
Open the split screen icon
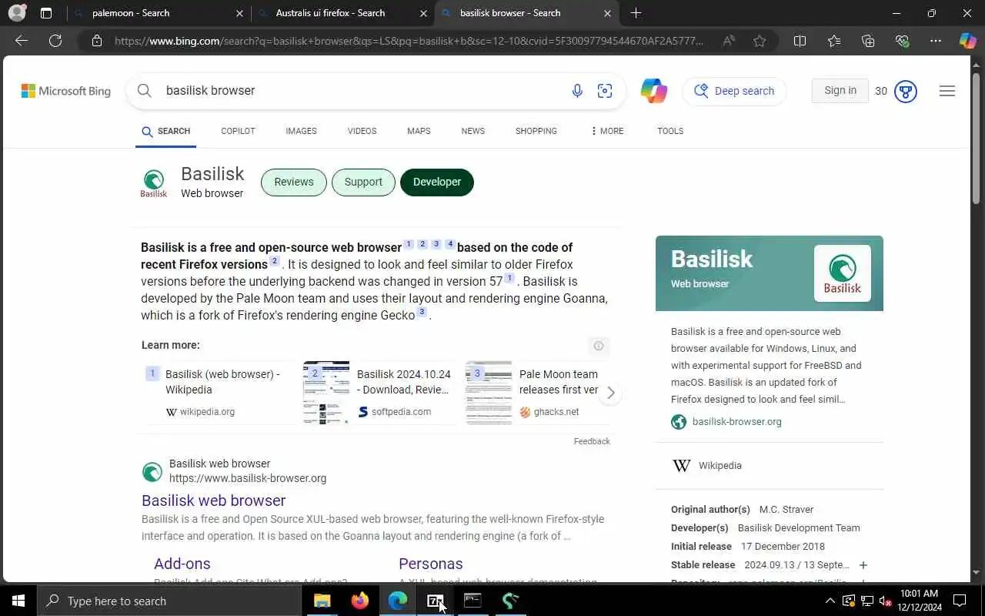(800, 41)
